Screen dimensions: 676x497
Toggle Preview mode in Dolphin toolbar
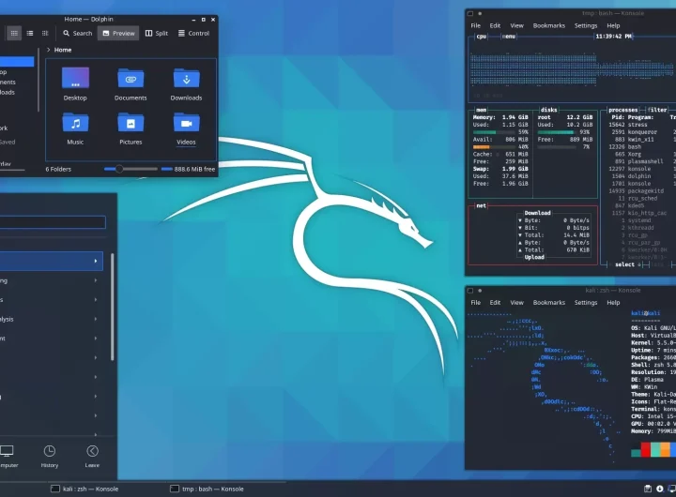point(118,33)
